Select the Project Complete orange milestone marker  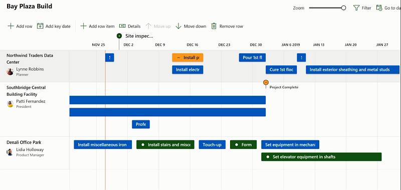(x=266, y=82)
